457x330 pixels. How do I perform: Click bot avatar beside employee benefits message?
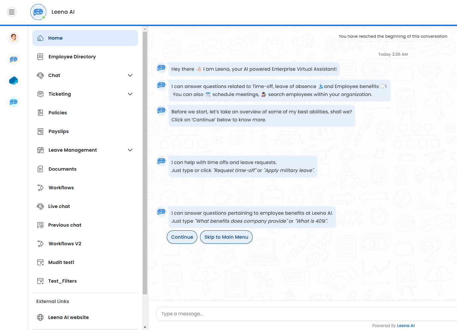click(x=161, y=212)
